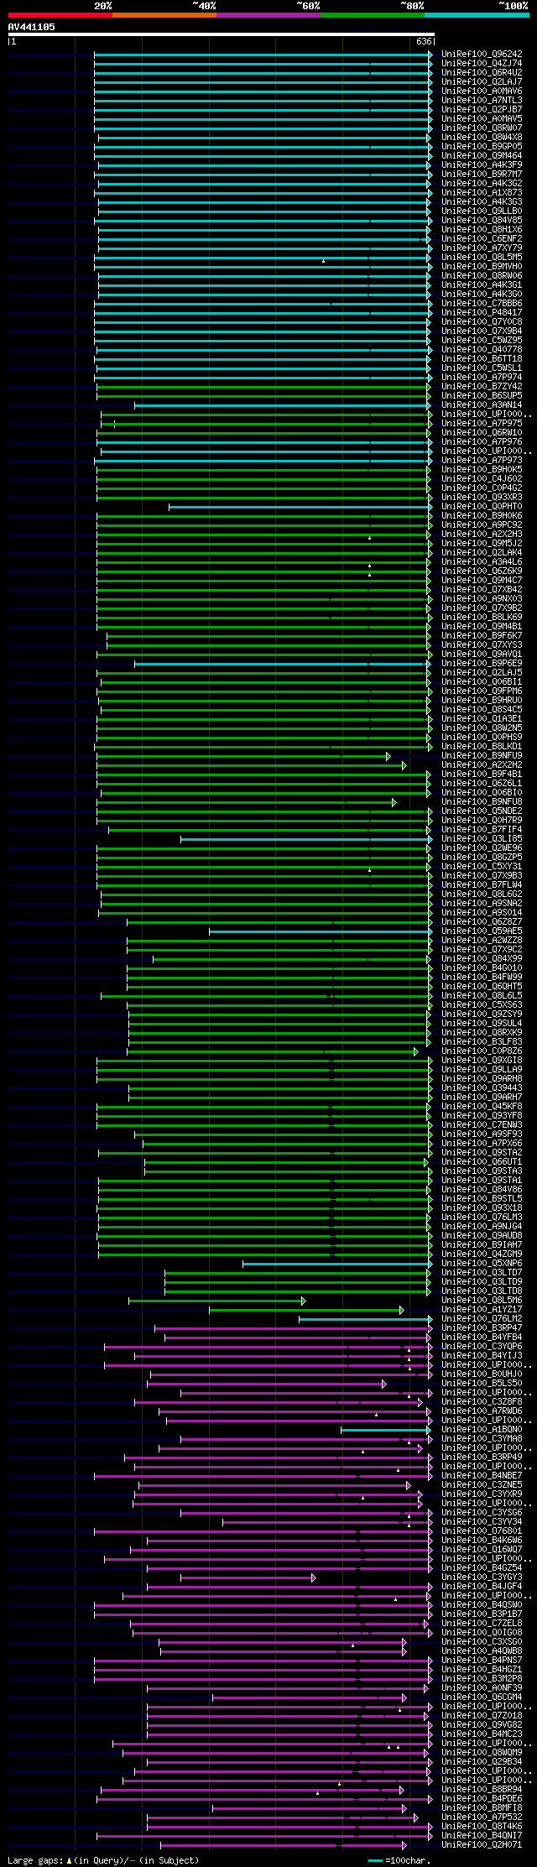Select the UniRef100_Q6RW10 label
537x1867 pixels.
pos(482,432)
